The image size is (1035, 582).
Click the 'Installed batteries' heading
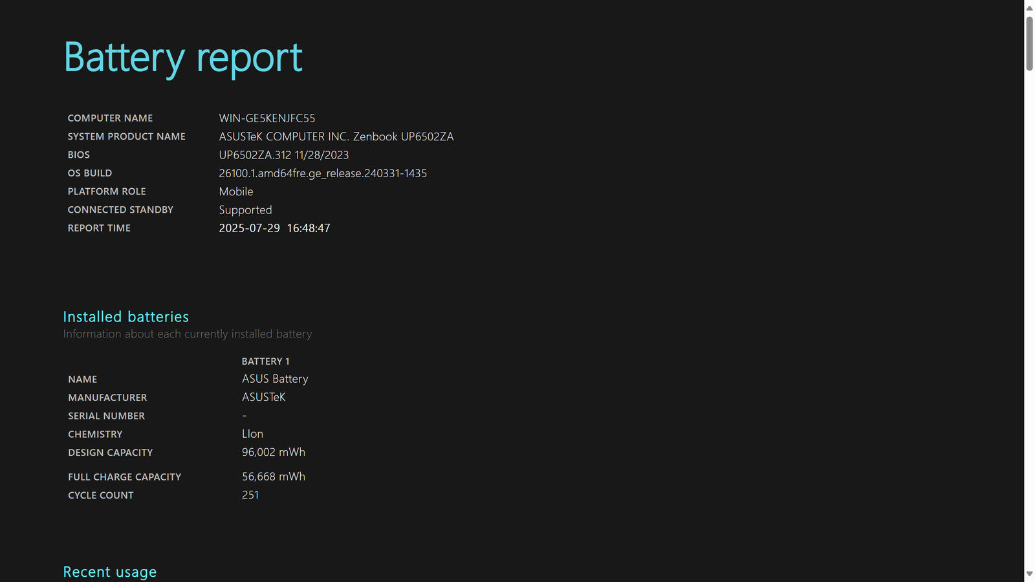126,317
